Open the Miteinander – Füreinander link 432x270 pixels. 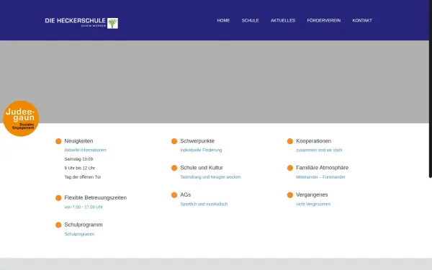click(x=320, y=177)
